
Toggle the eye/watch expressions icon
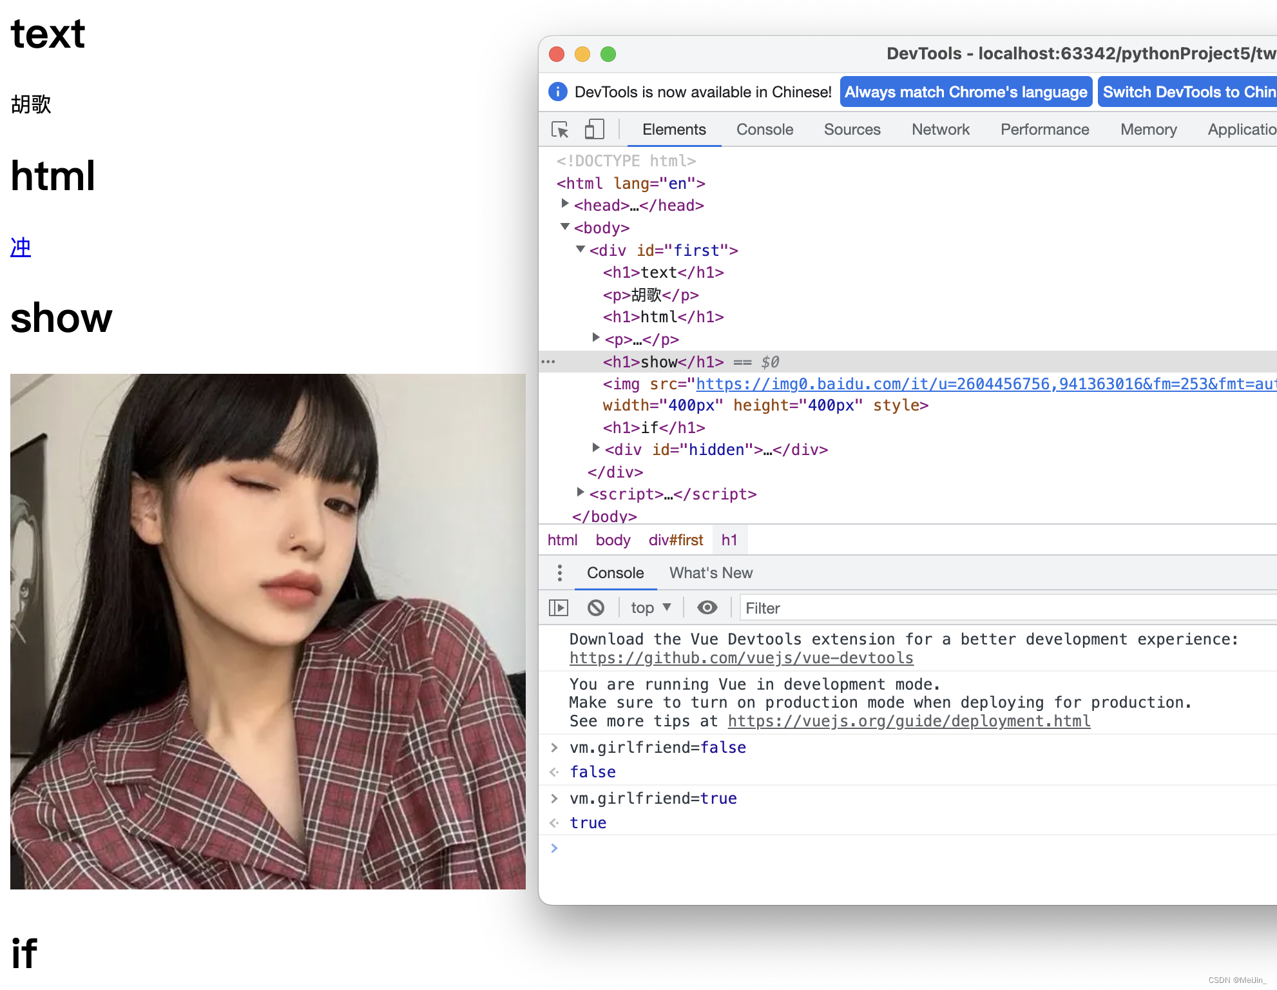point(707,608)
